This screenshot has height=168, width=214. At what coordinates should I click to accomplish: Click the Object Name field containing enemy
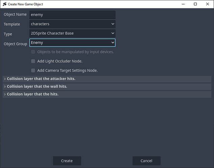pos(72,15)
